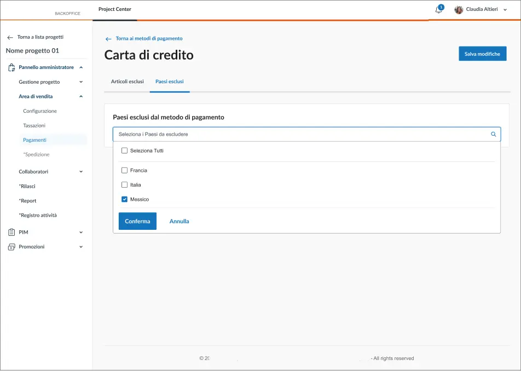The width and height of the screenshot is (521, 371).
Task: Expand the Gestione progetto section
Action: [x=81, y=82]
